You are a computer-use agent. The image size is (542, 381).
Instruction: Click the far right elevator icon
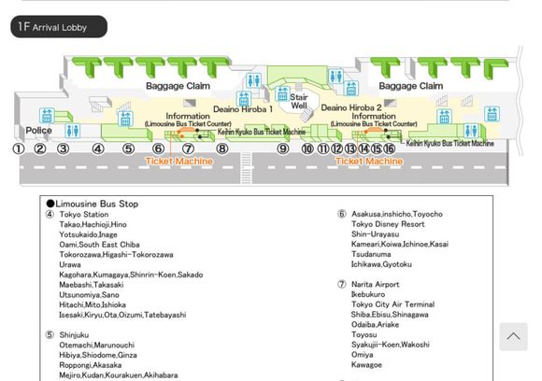pyautogui.click(x=492, y=114)
